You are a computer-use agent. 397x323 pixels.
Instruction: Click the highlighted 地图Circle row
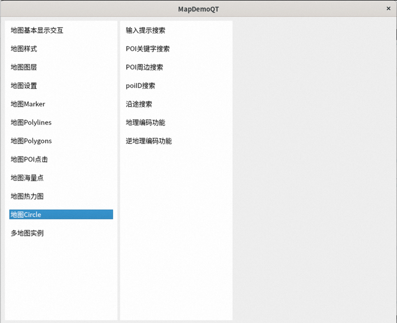tap(61, 215)
